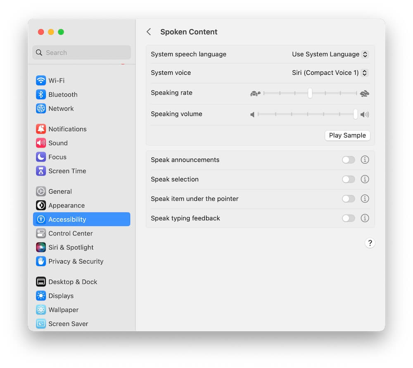Click the Play Sample button
Screen dimensions: 413x368
pos(347,135)
